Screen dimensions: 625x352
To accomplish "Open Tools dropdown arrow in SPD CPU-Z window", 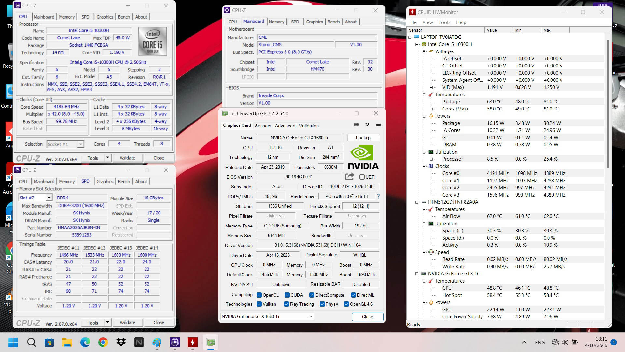I will 107,323.
